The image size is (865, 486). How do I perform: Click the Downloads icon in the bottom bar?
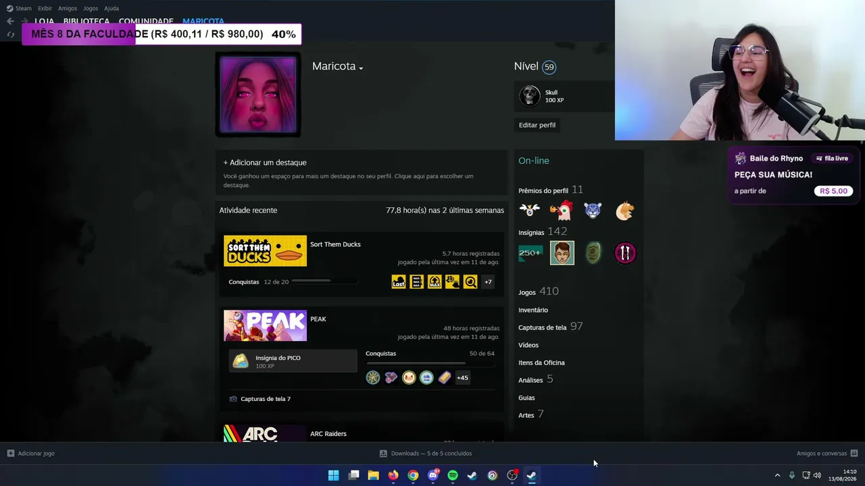383,454
